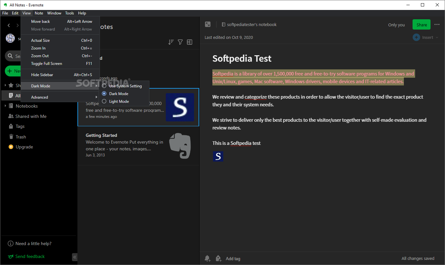Click the All changes saved status text
Image resolution: width=445 pixels, height=265 pixels.
pos(418,258)
